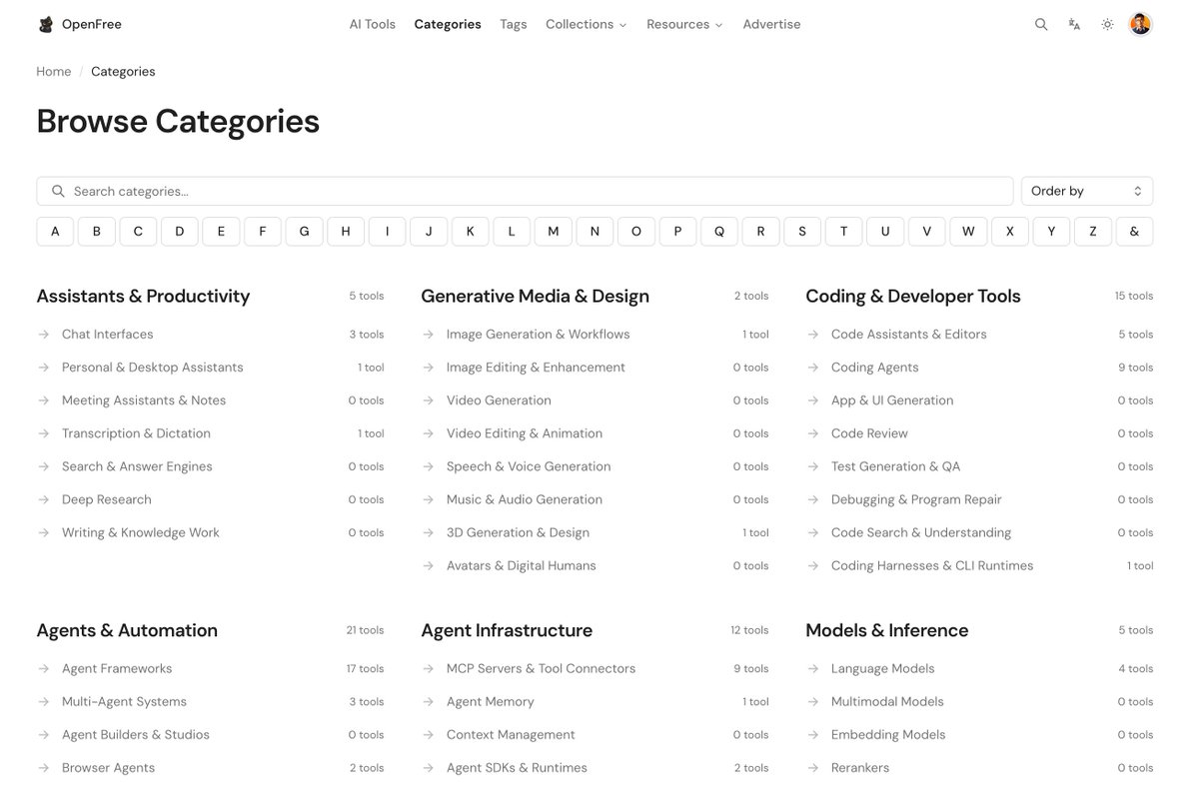Screen dimensions: 1199x789
Task: Open the Advertise nav item
Action: (x=771, y=24)
